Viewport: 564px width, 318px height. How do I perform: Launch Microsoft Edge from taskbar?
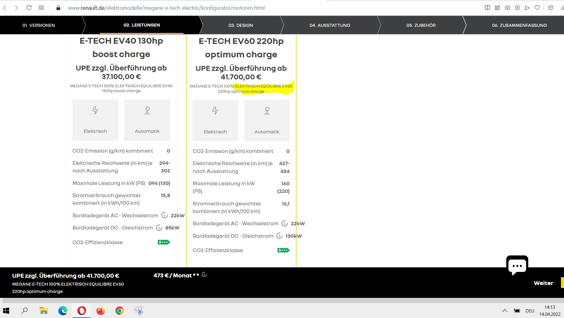pos(63,311)
